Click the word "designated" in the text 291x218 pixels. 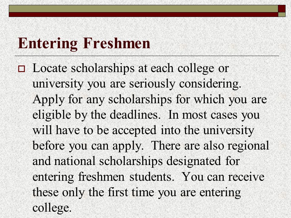(x=194, y=162)
